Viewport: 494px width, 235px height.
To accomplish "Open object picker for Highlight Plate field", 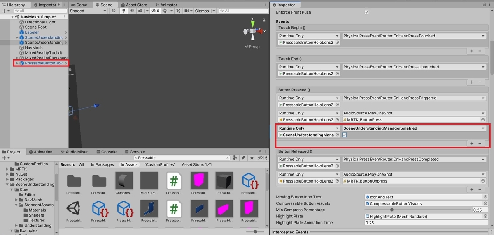I will (x=485, y=217).
